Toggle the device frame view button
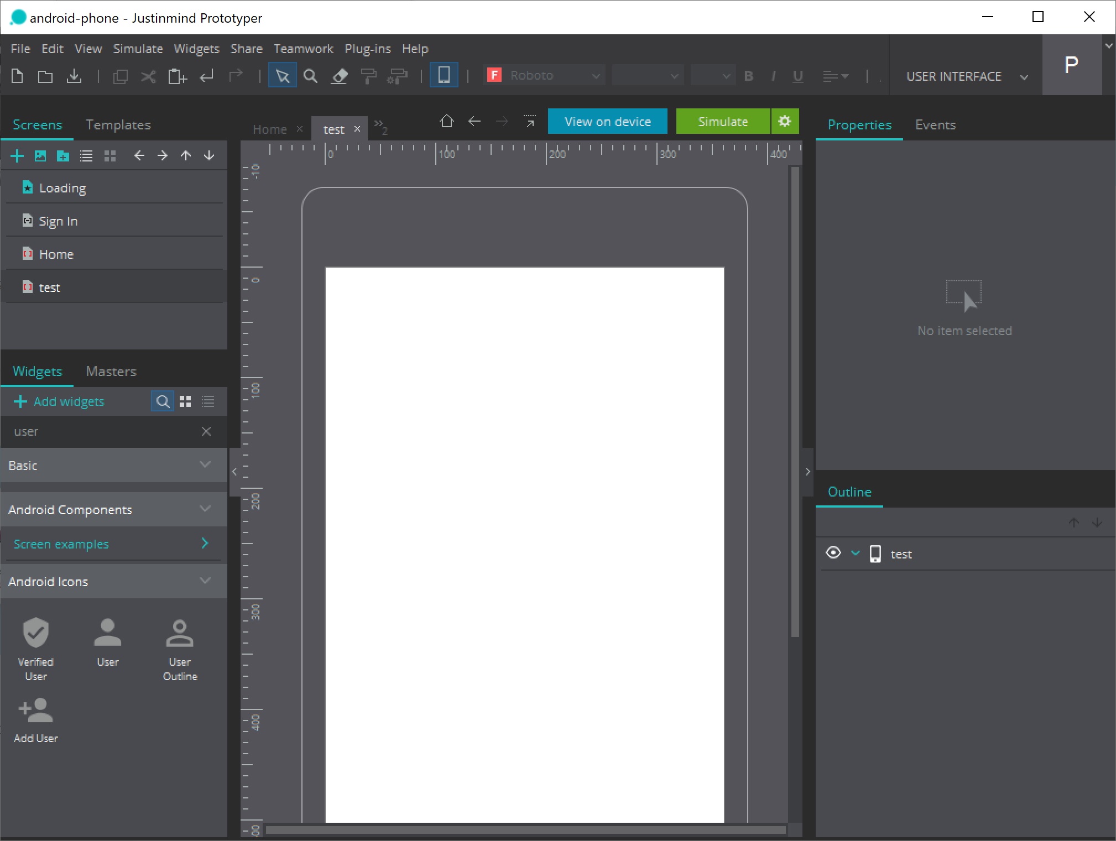This screenshot has width=1116, height=841. click(444, 76)
